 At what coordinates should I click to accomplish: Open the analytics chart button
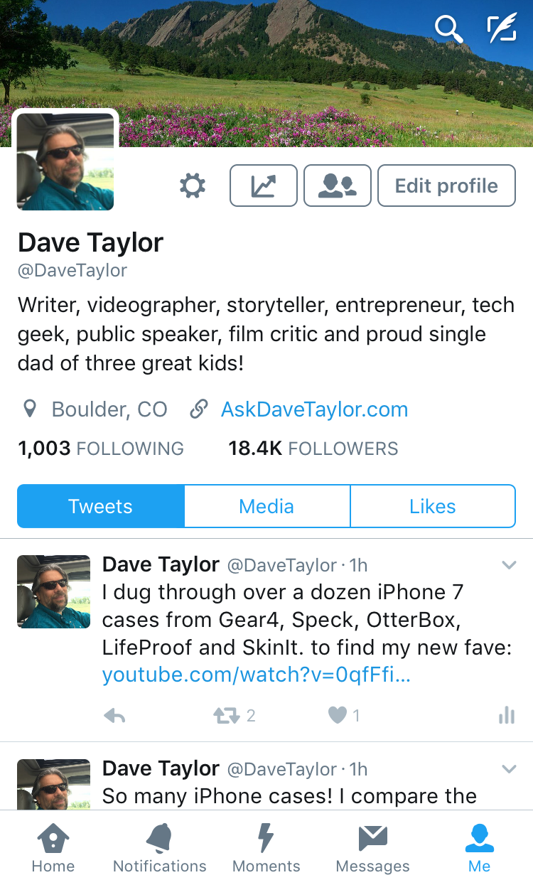coord(264,186)
